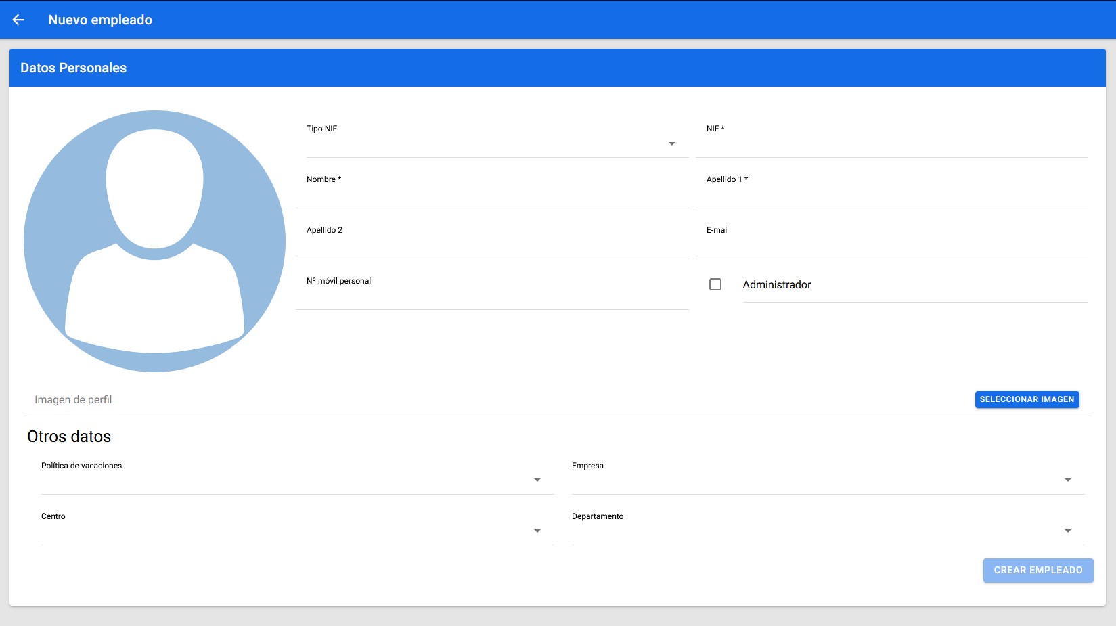Click the Apellido 2 text field

pyautogui.click(x=492, y=245)
